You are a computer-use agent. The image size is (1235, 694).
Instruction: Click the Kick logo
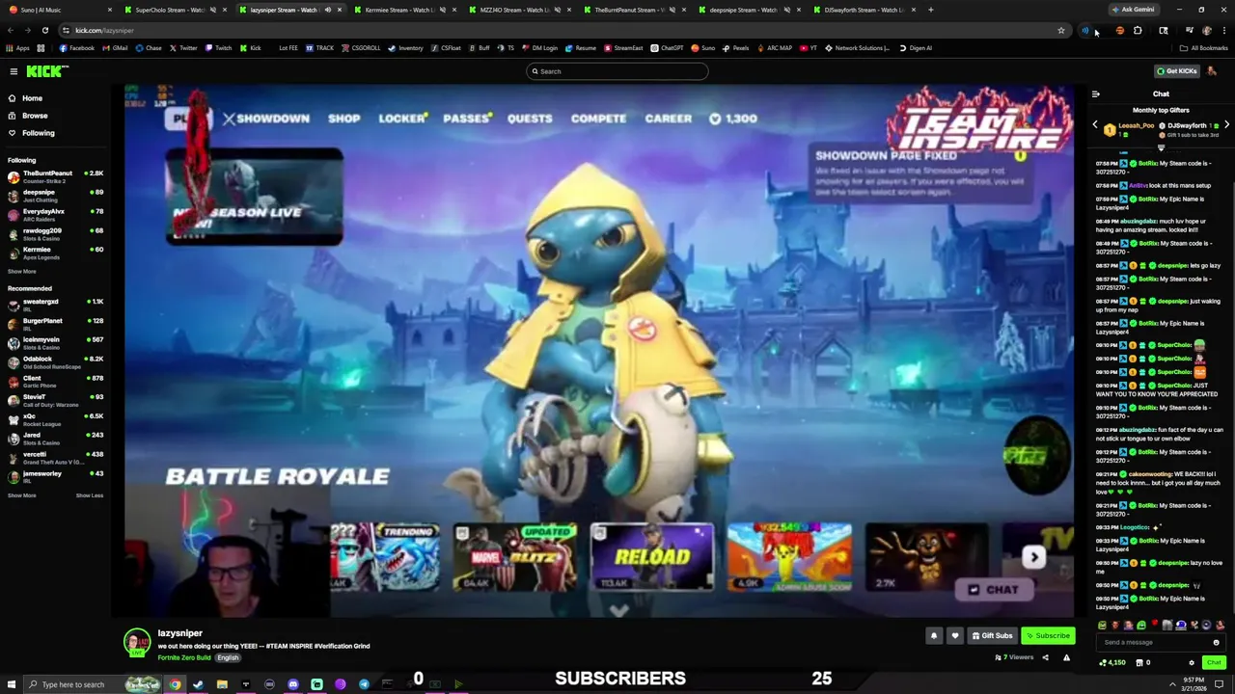(x=47, y=71)
